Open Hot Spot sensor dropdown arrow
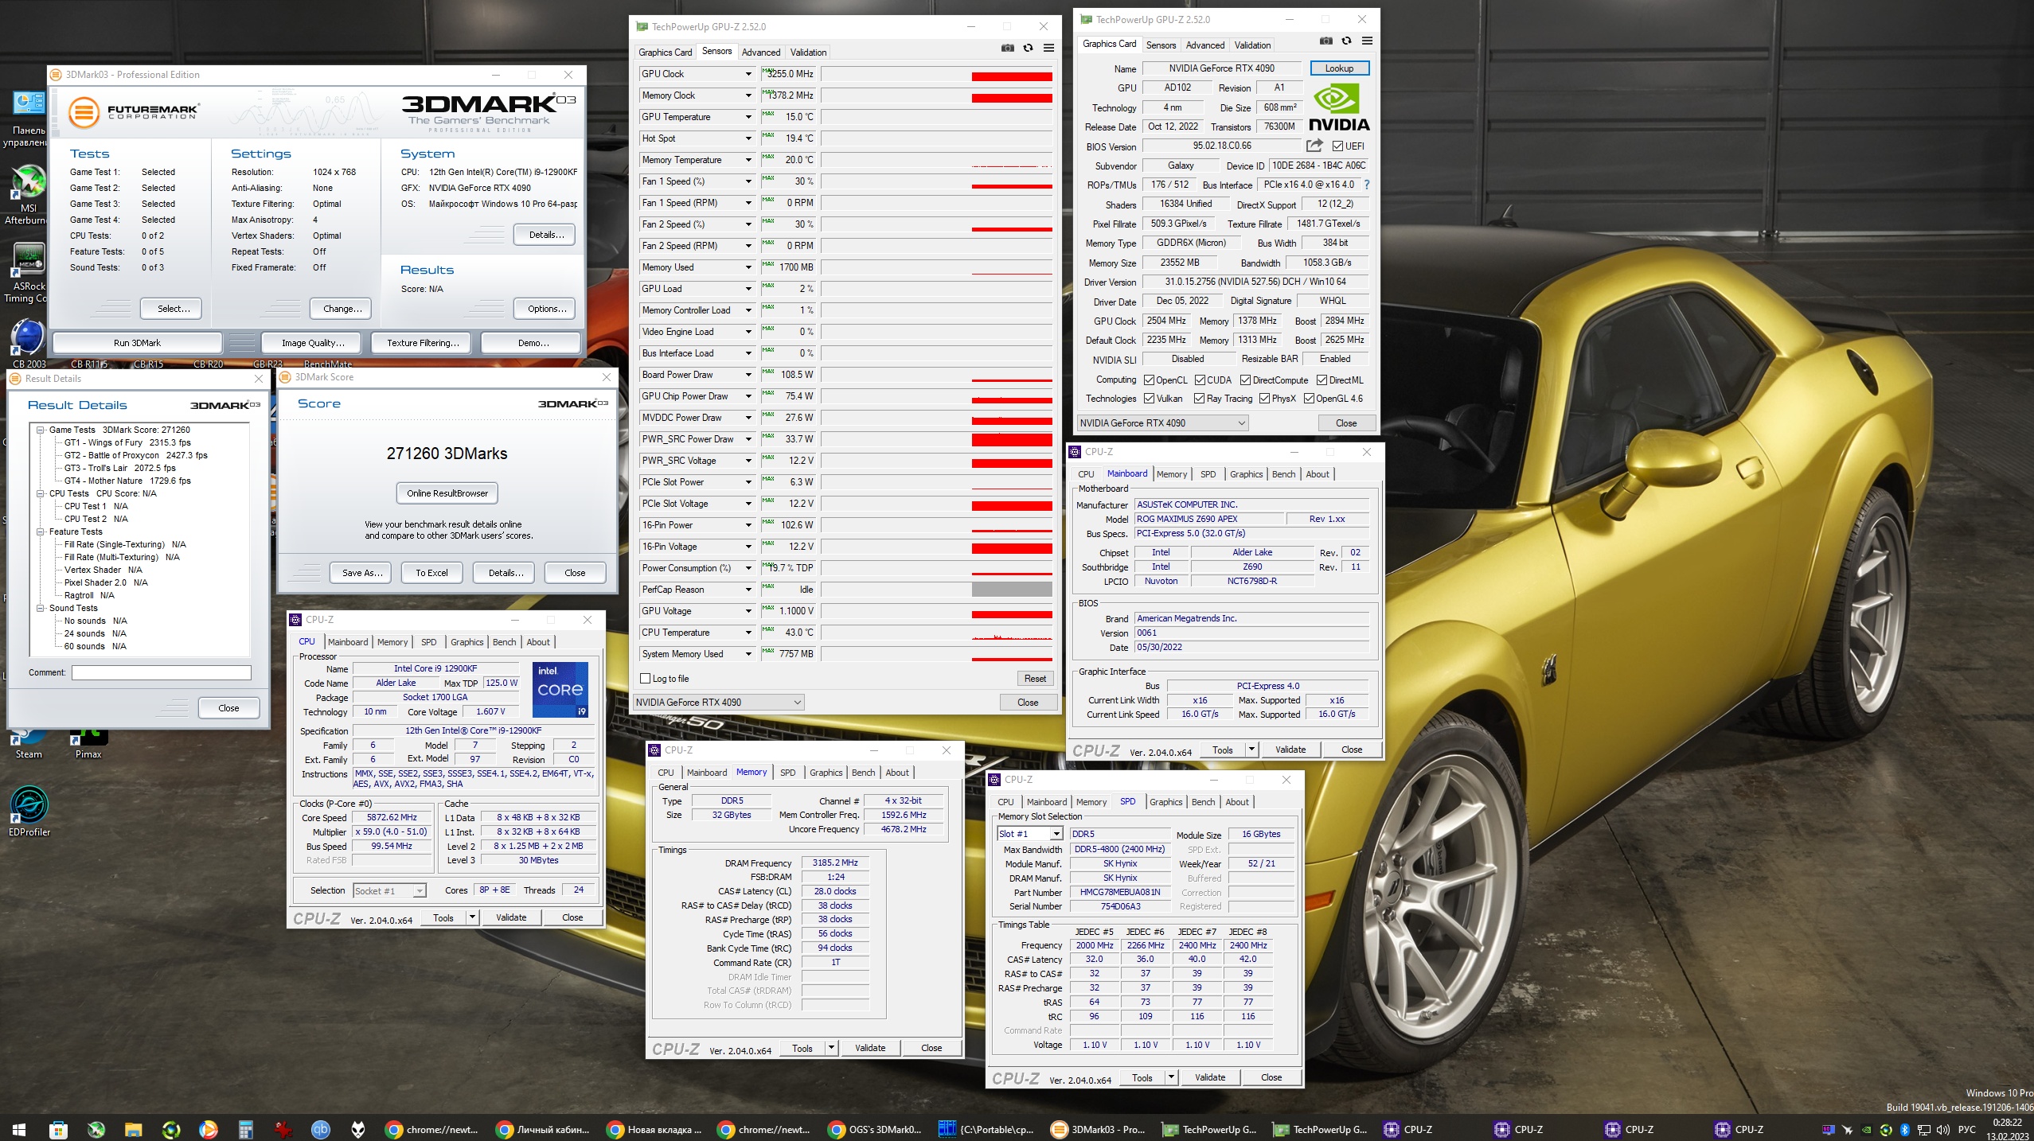 coord(748,138)
